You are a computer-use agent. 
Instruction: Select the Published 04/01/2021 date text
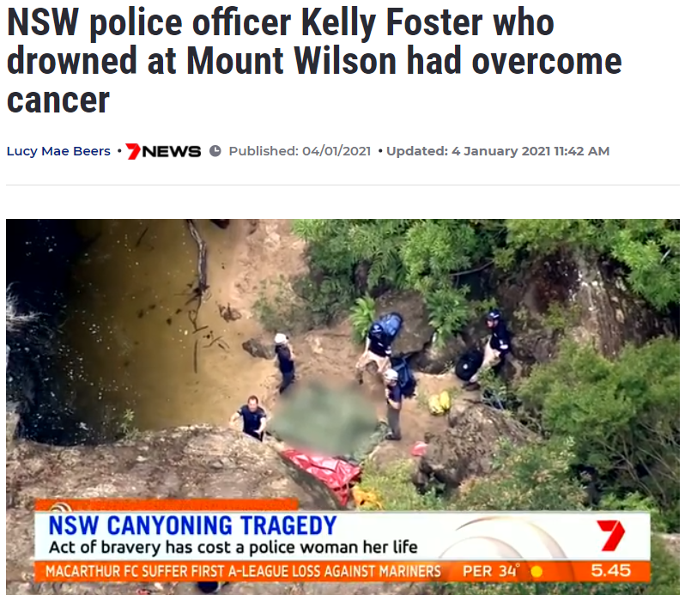pos(300,151)
